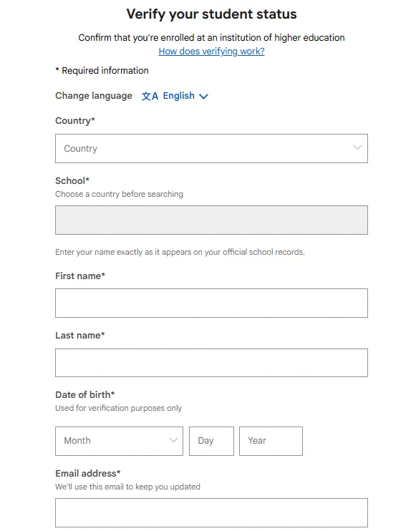Screen dimensions: 416x531
Task: Focus the Email address field
Action: coord(211,512)
